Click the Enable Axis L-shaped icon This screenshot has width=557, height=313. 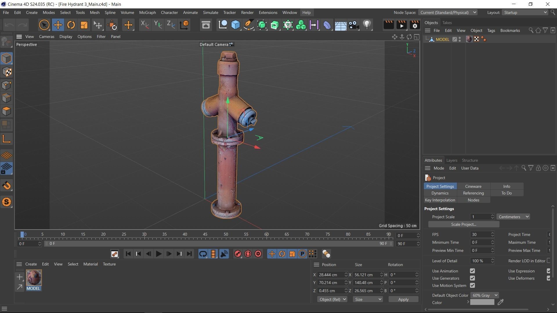pyautogui.click(x=6, y=139)
